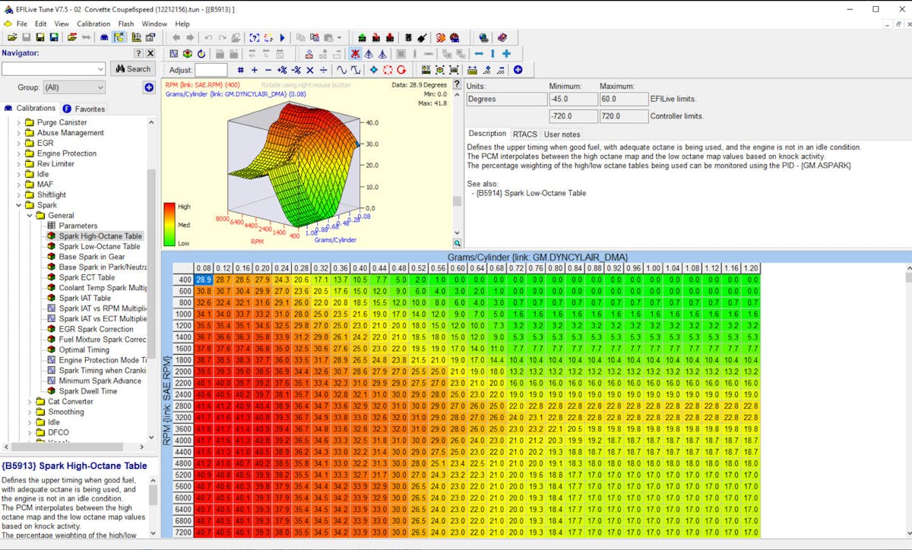
Task: Click the Search button in Navigator
Action: point(133,68)
